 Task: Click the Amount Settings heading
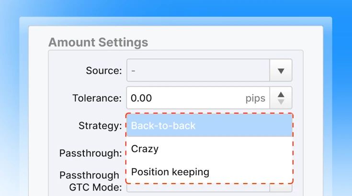[98, 42]
